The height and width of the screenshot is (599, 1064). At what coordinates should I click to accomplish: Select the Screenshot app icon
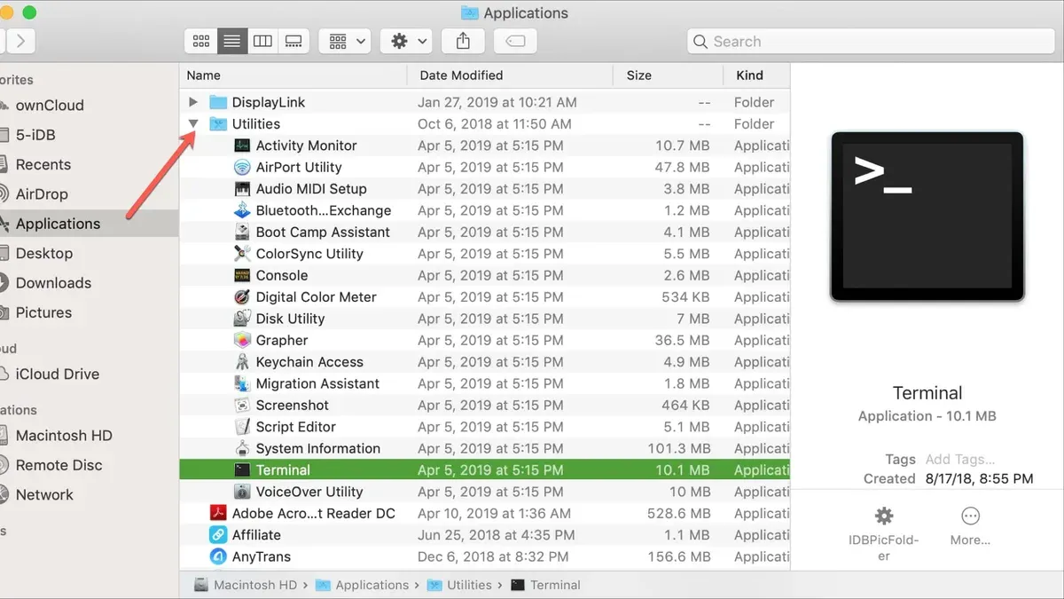[x=242, y=406]
